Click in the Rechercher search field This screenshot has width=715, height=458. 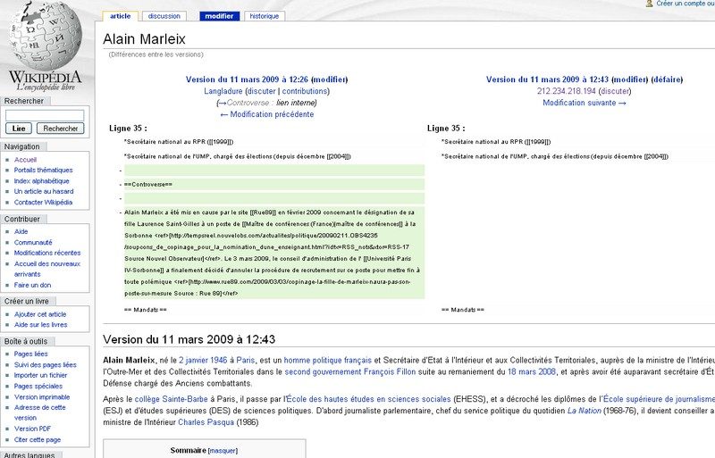pyautogui.click(x=45, y=115)
